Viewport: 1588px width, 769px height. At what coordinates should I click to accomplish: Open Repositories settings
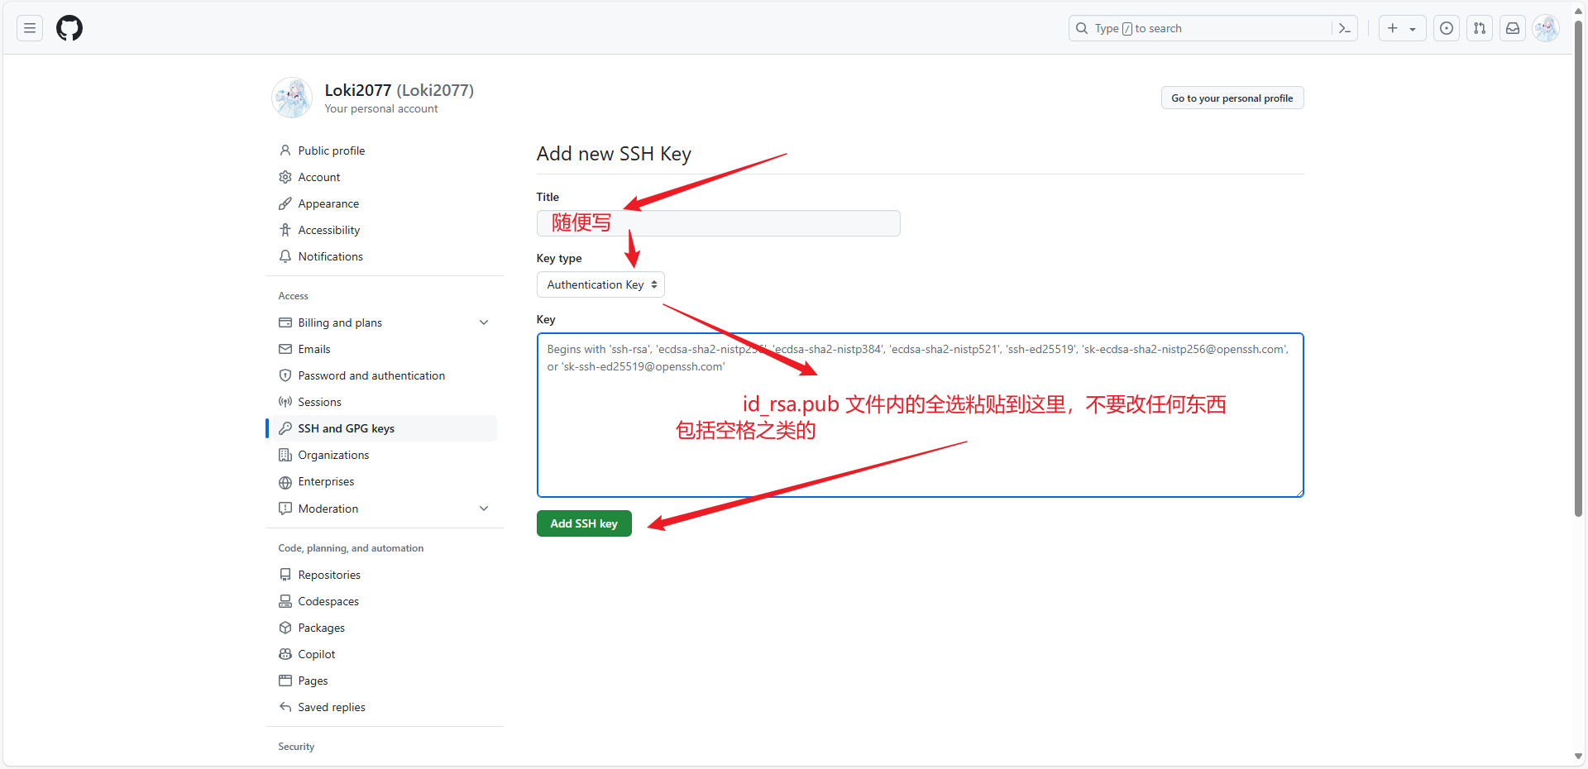[329, 575]
